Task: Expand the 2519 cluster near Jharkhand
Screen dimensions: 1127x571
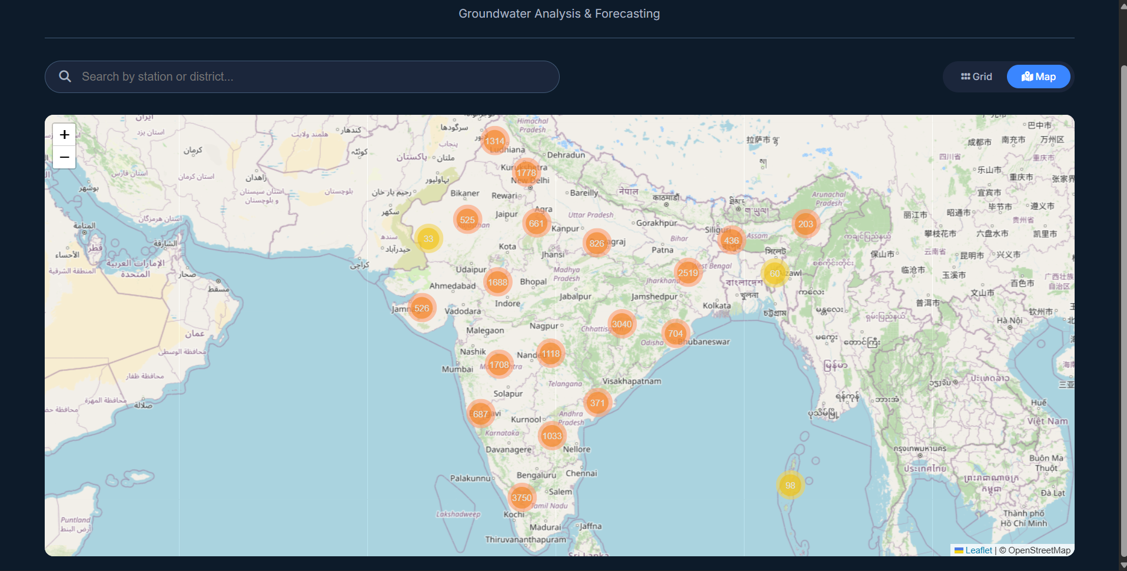Action: 688,273
